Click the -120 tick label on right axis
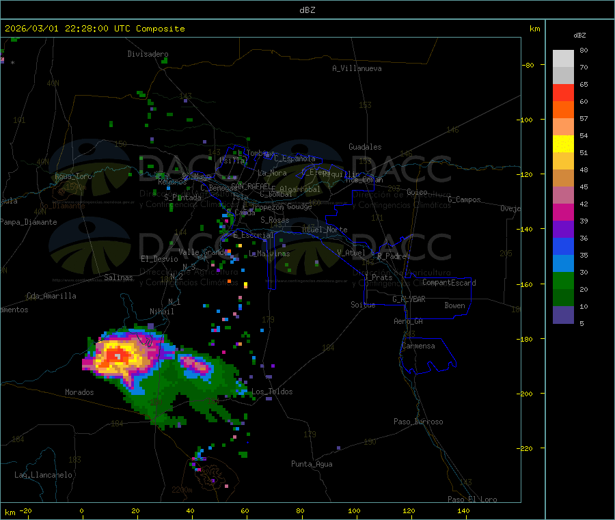615x520 pixels. pyautogui.click(x=526, y=174)
